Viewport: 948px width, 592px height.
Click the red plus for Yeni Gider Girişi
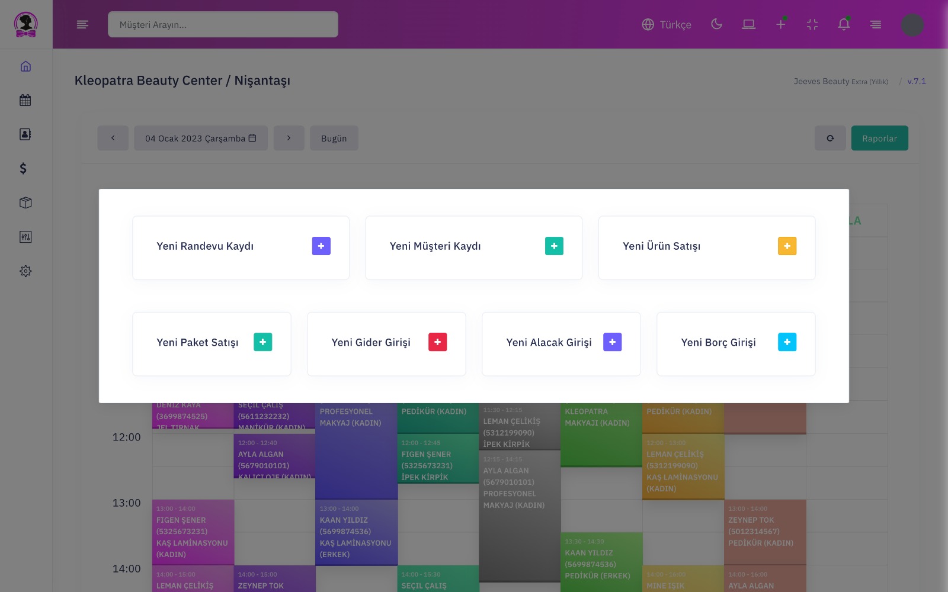click(x=437, y=342)
